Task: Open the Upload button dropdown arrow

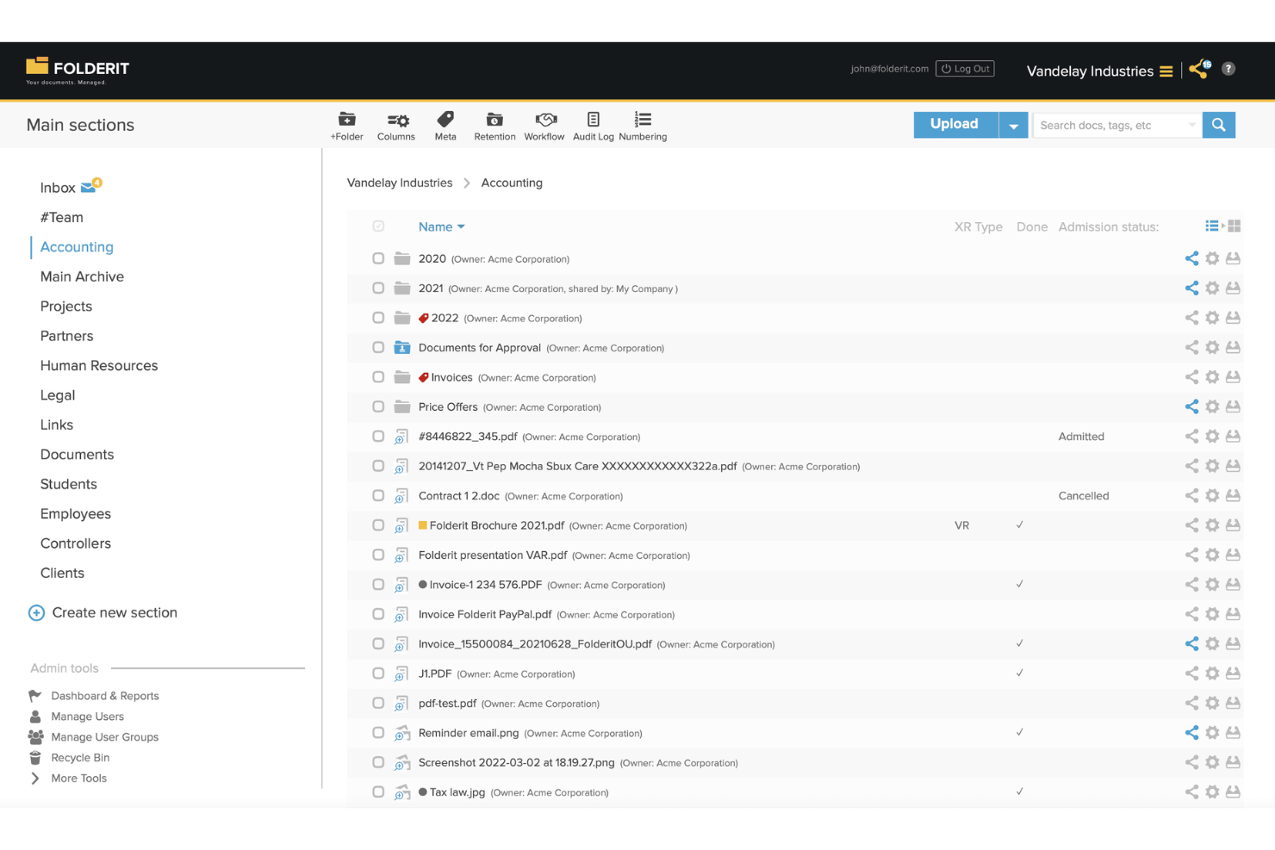Action: coord(1013,124)
